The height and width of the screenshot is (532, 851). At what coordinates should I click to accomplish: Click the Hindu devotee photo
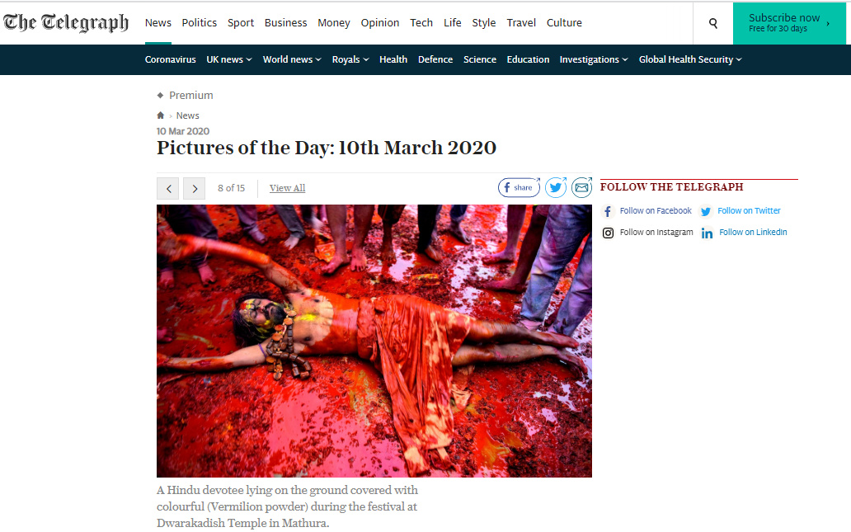tap(374, 341)
